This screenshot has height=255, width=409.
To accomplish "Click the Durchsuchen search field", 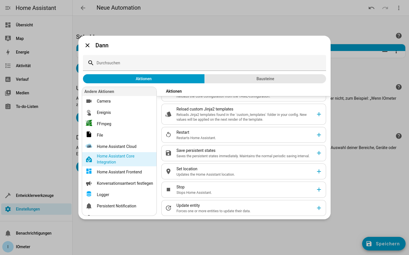I will 204,63.
